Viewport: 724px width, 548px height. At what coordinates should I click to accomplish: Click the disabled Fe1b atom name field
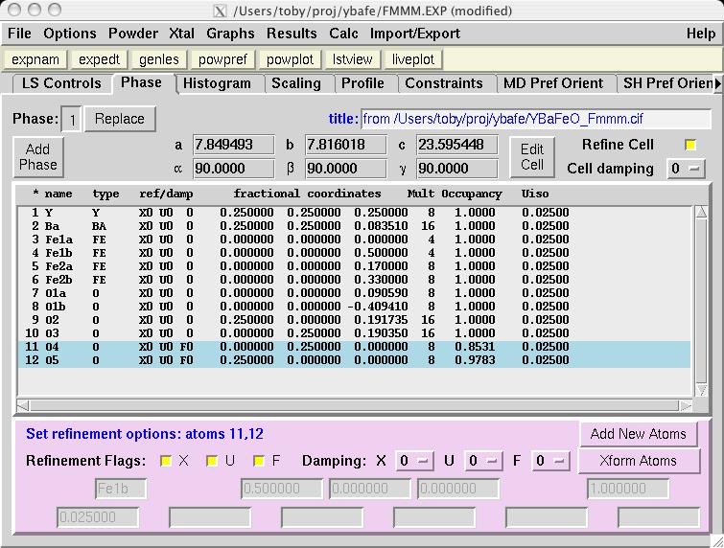pos(121,489)
